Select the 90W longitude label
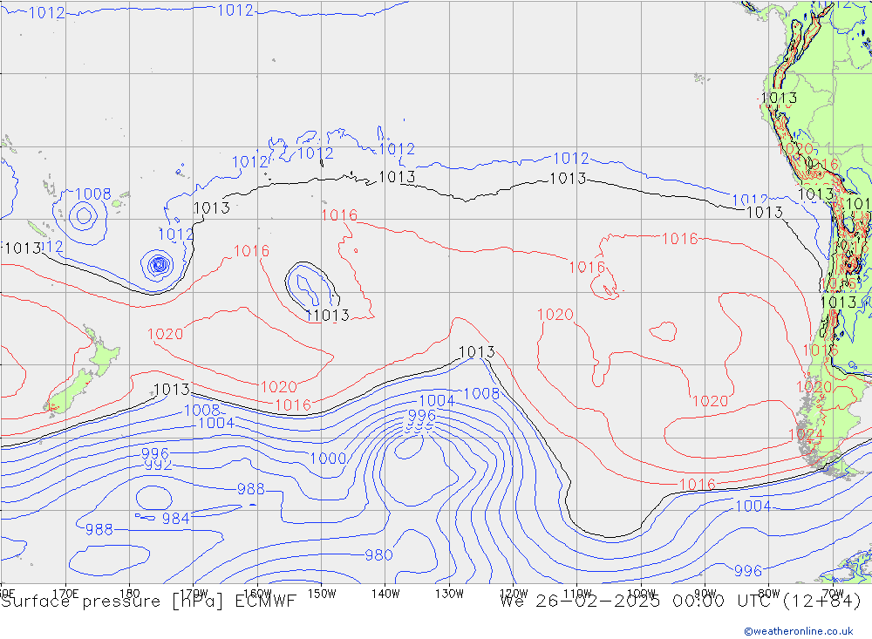This screenshot has height=639, width=872. point(705,594)
